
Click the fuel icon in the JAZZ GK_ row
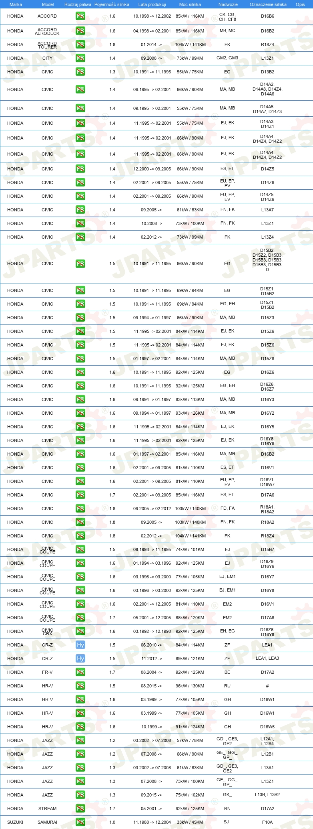click(80, 795)
